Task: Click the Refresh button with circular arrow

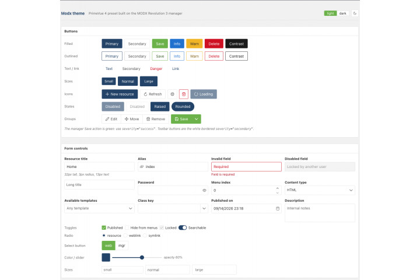Action: [x=153, y=94]
